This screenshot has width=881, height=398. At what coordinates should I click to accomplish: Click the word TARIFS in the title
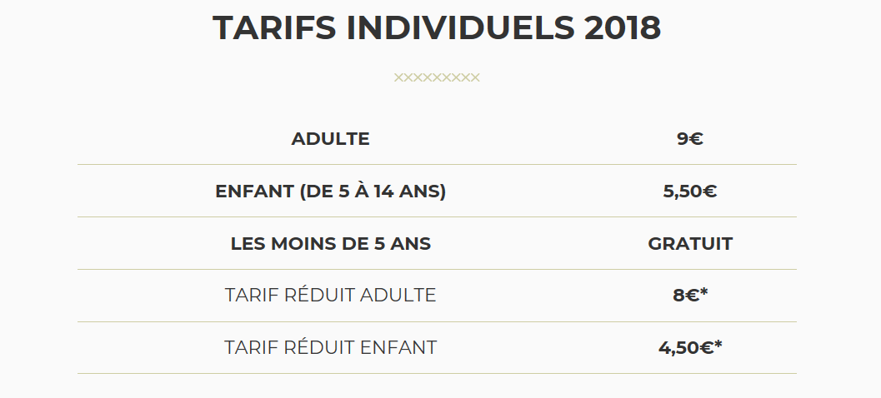pyautogui.click(x=274, y=27)
